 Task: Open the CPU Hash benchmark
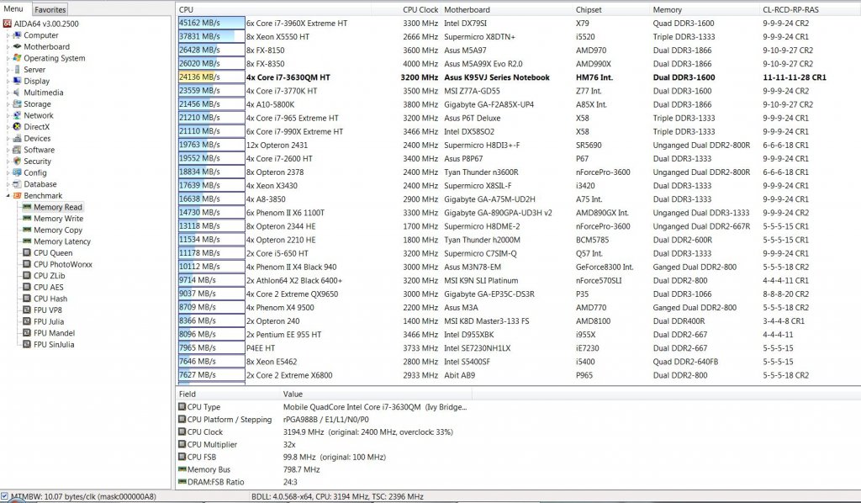tap(50, 299)
